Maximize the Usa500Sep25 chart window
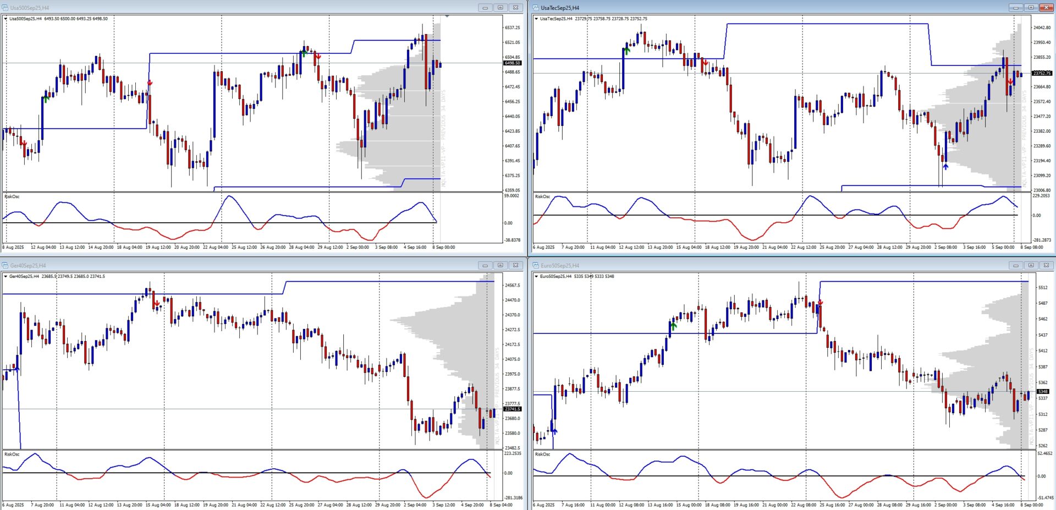 [x=500, y=8]
